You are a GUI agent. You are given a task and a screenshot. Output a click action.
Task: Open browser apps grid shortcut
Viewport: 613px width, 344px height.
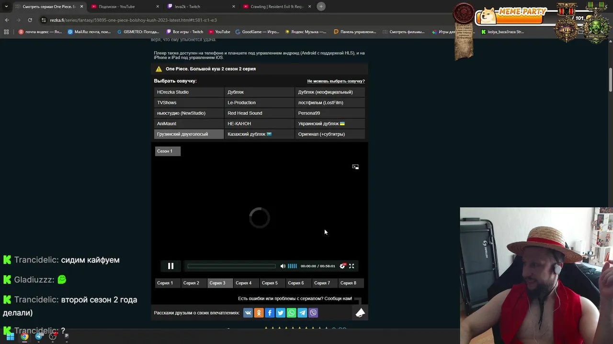click(x=6, y=32)
